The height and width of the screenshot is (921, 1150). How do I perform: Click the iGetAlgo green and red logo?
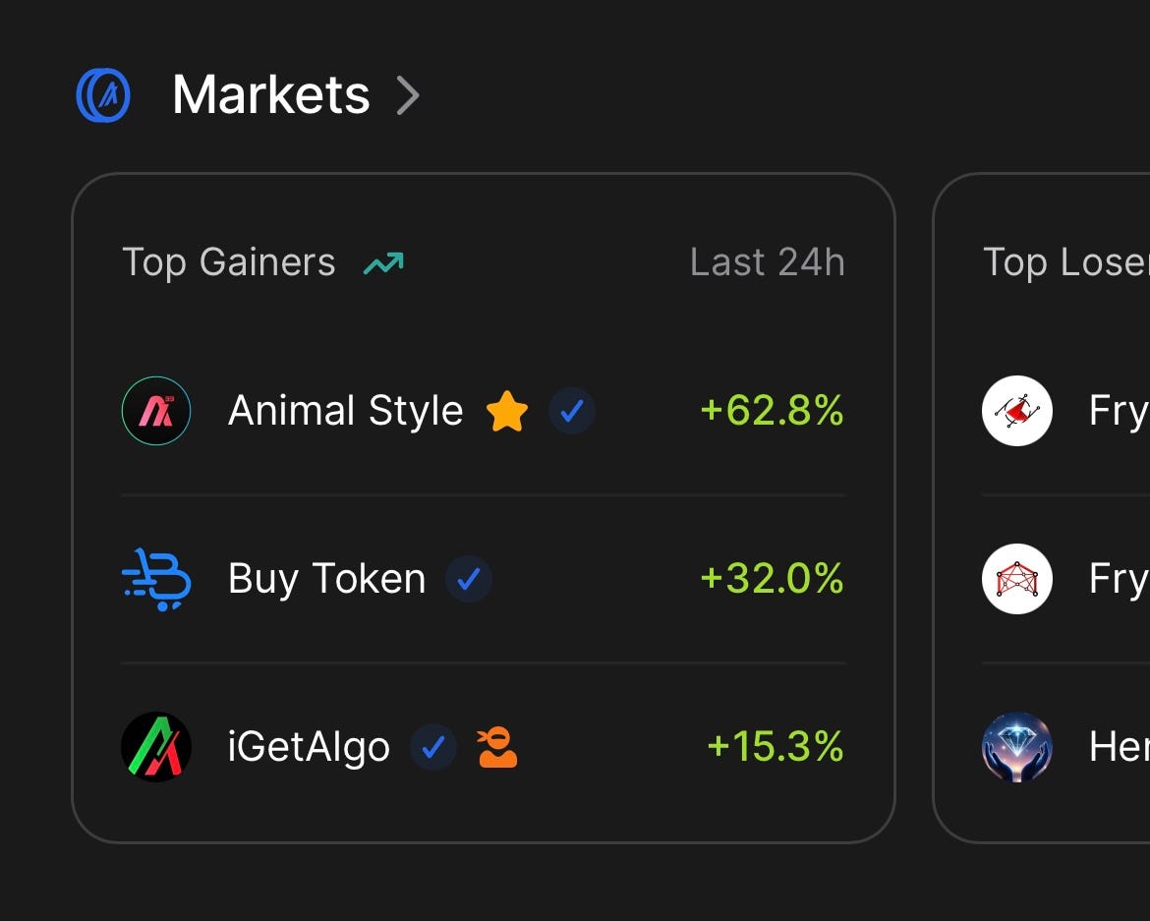(x=156, y=747)
